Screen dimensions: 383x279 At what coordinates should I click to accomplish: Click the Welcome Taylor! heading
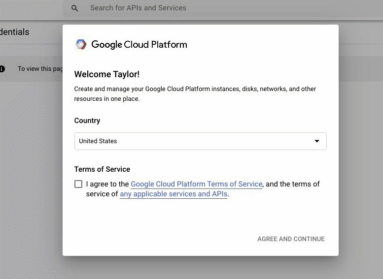tap(107, 74)
